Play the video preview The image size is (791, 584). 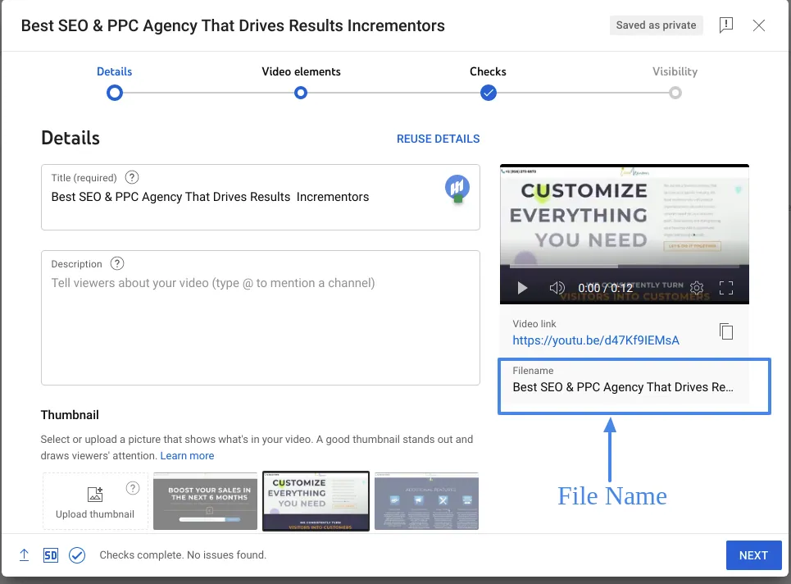pyautogui.click(x=522, y=288)
